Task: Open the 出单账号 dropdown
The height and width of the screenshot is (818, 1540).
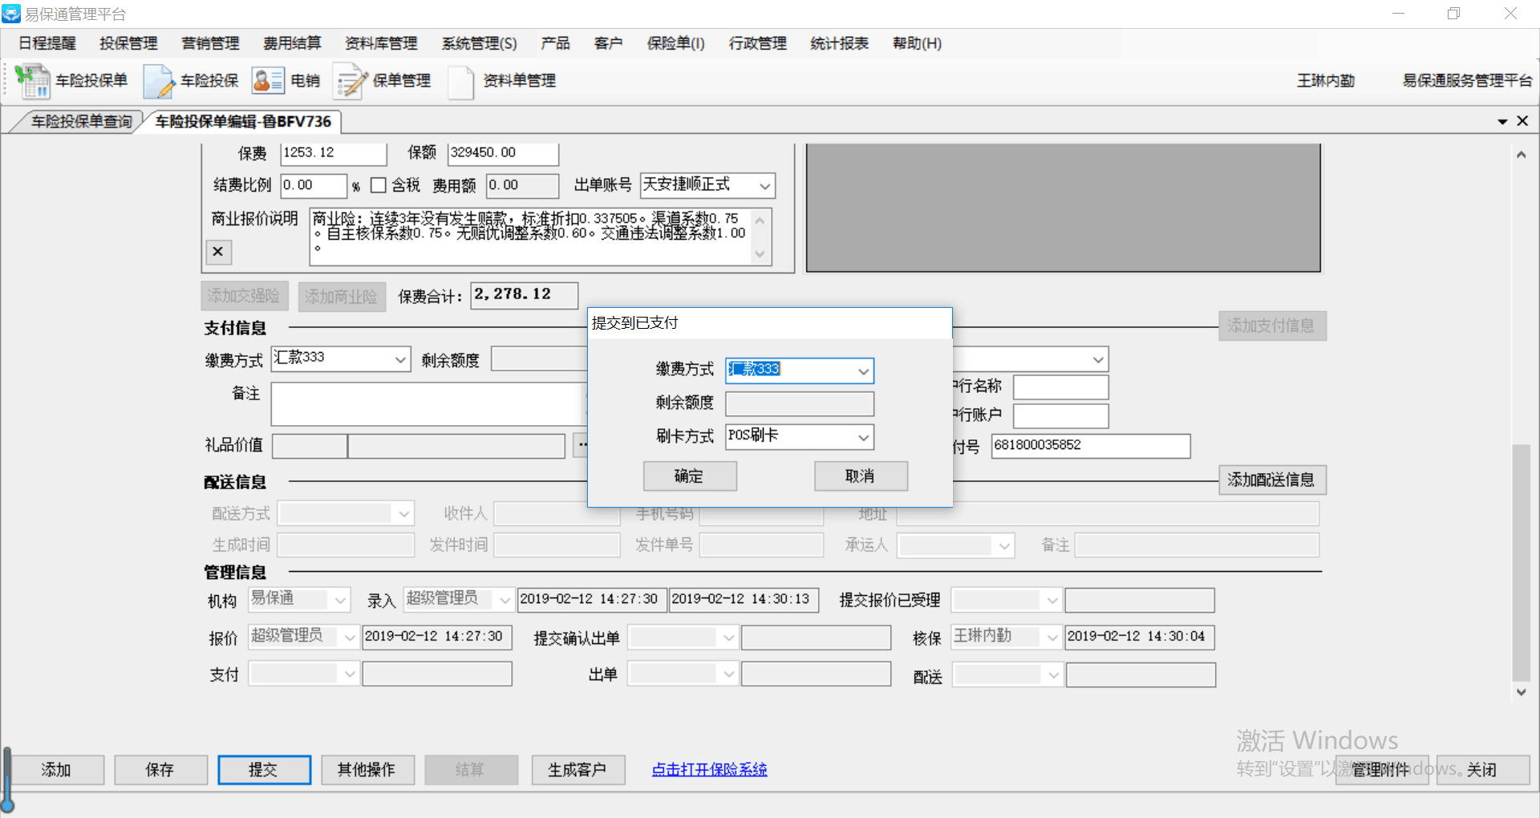Action: point(764,186)
